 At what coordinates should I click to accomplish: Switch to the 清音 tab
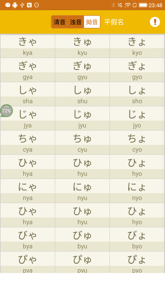pos(59,22)
